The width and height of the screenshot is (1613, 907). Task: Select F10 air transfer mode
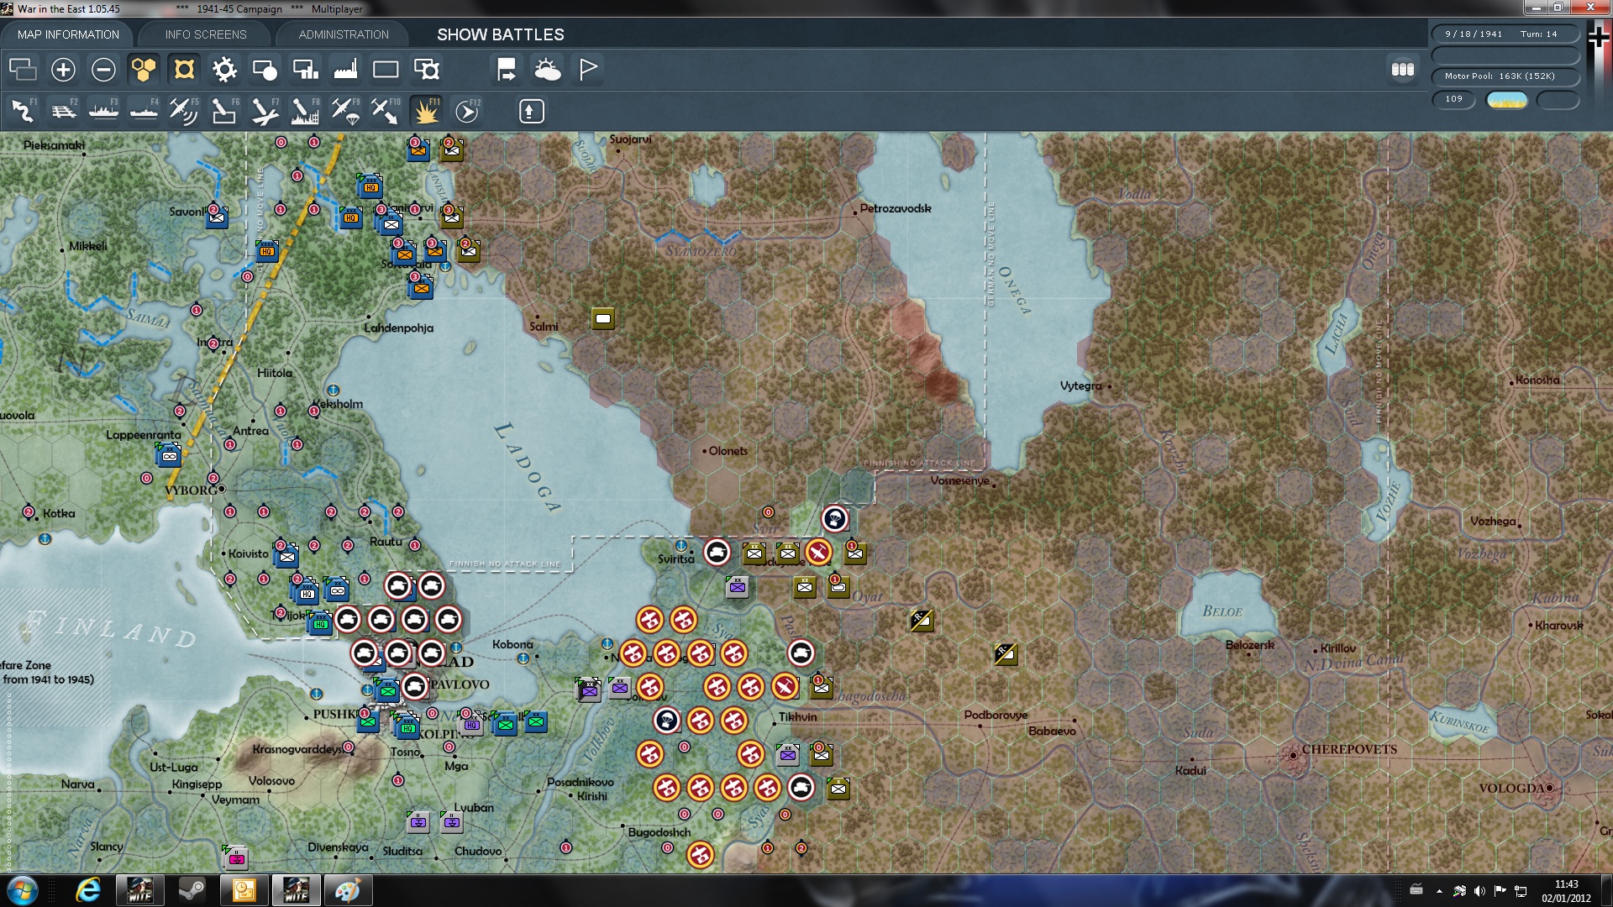pyautogui.click(x=386, y=111)
